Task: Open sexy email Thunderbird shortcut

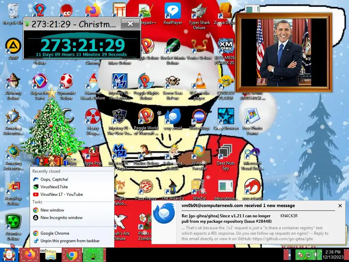Action: [x=172, y=119]
